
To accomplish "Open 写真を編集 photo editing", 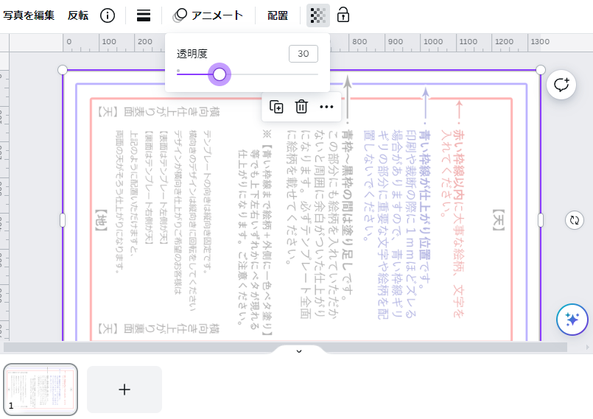I will (29, 15).
